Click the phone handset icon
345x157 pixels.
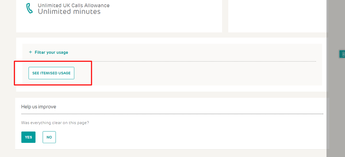tap(30, 9)
